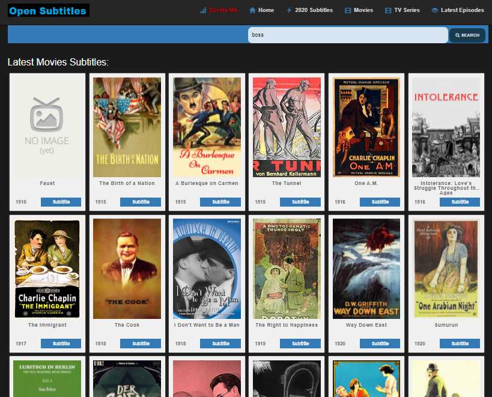The image size is (492, 397).
Task: Open the I Don't Want to Be a Man poster
Action: pyautogui.click(x=207, y=268)
